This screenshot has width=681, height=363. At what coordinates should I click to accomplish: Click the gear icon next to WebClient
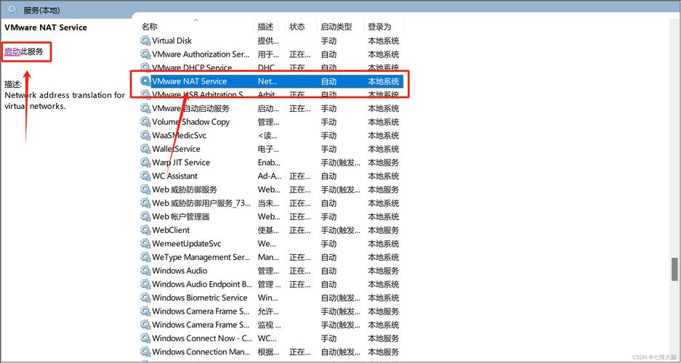coord(145,230)
